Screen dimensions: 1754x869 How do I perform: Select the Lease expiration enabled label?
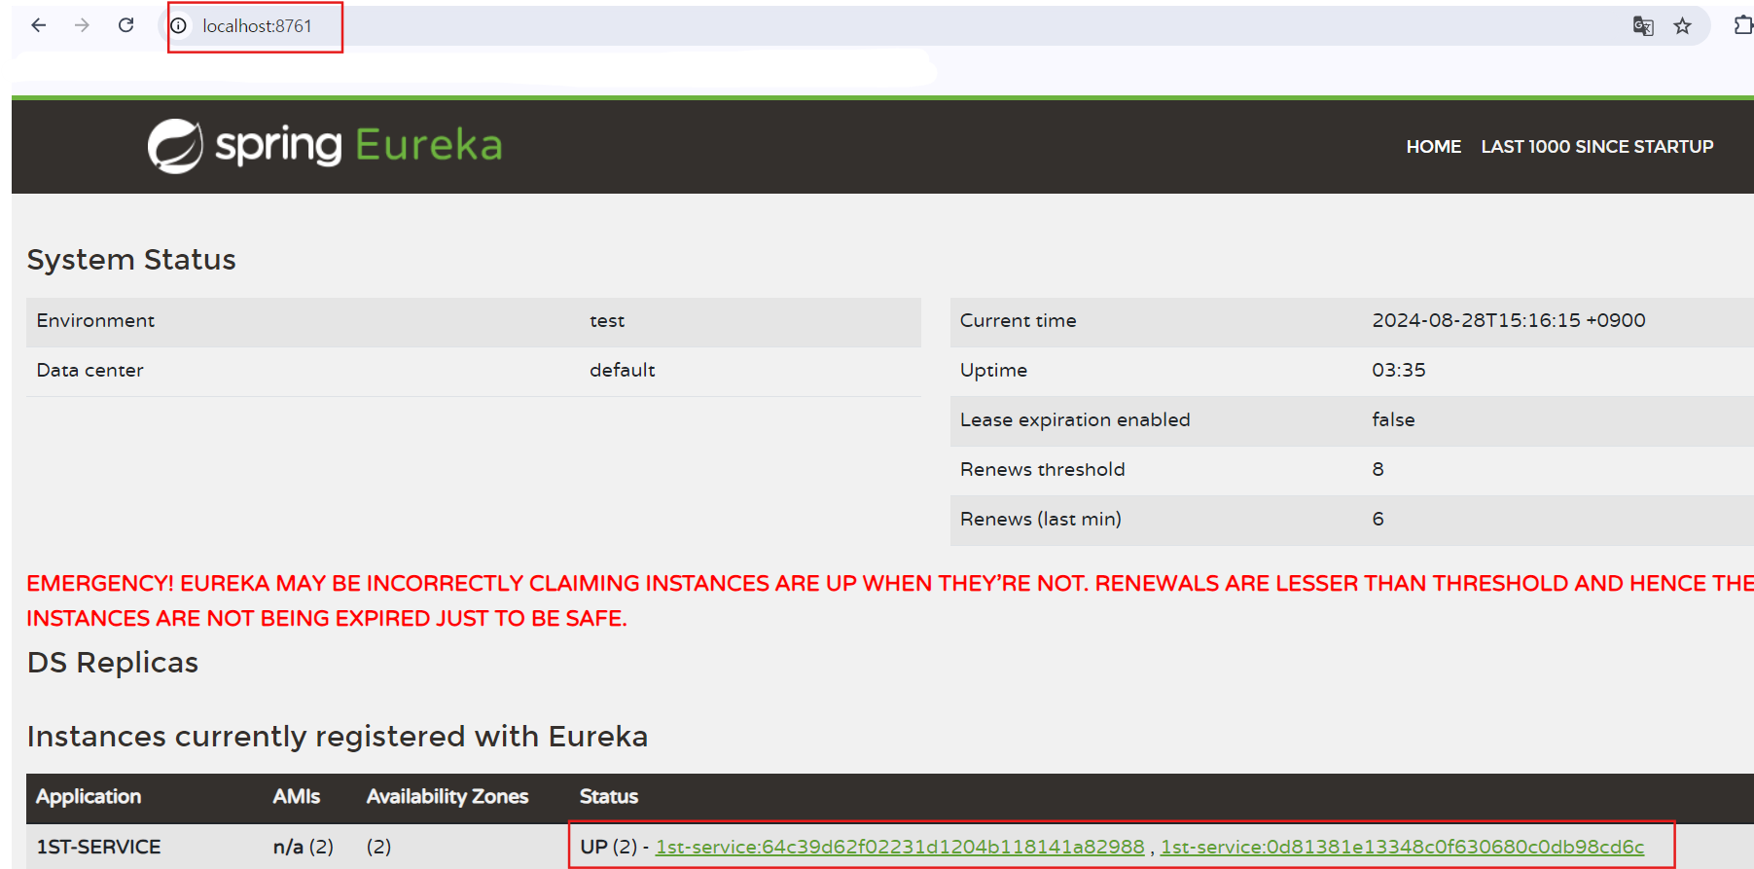[1075, 420]
